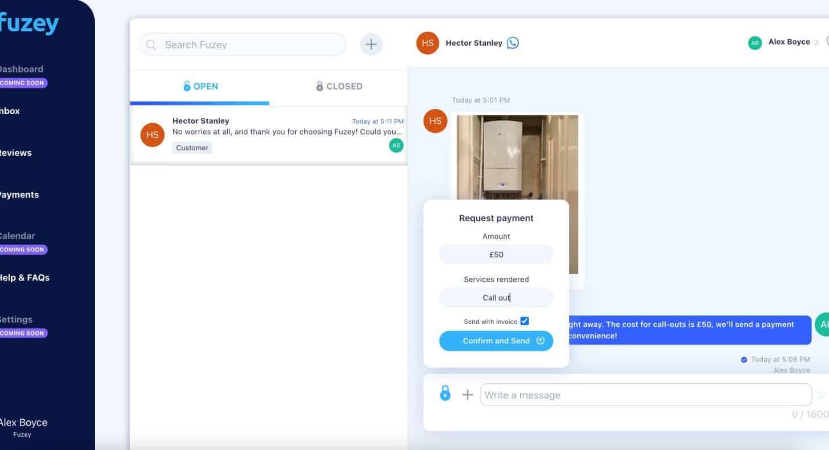
Task: Click the magnifier icon in search field
Action: pyautogui.click(x=151, y=44)
